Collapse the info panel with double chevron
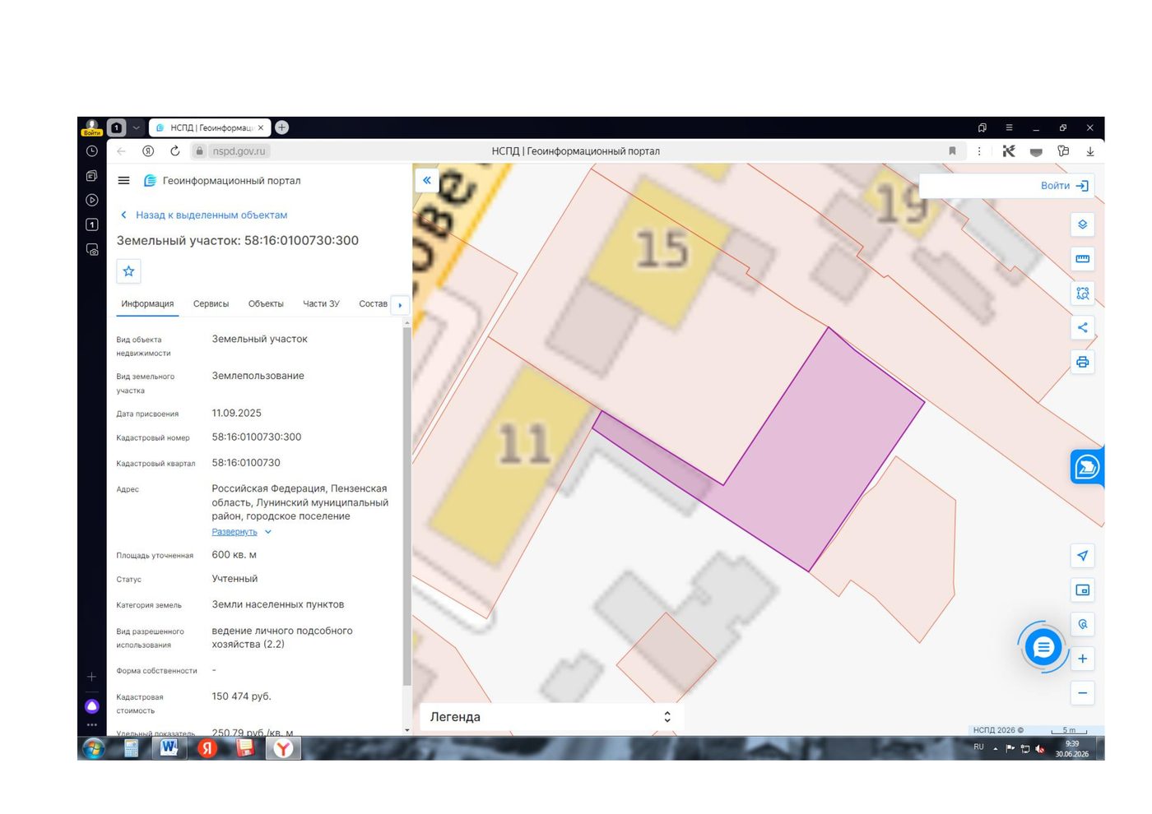The width and height of the screenshot is (1152, 814). click(x=427, y=180)
